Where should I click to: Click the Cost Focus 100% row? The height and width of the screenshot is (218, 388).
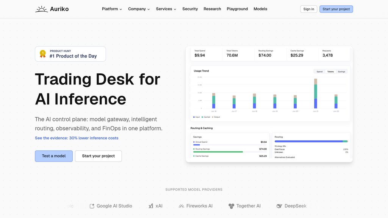(311, 149)
